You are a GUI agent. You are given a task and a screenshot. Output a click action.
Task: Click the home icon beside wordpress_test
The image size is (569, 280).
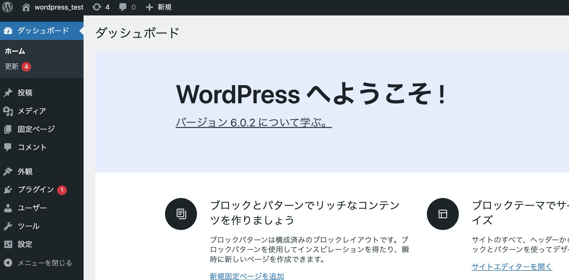(26, 7)
